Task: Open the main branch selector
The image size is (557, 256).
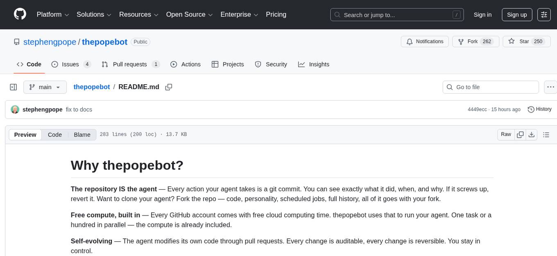Action: [45, 87]
